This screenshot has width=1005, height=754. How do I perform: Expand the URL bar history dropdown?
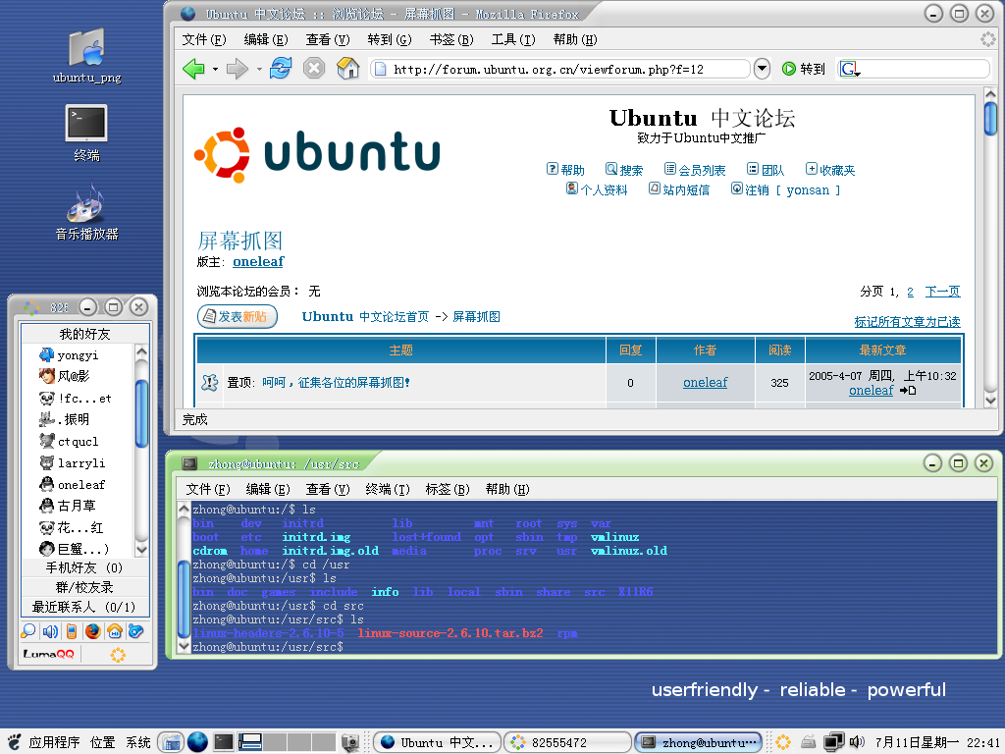click(762, 69)
